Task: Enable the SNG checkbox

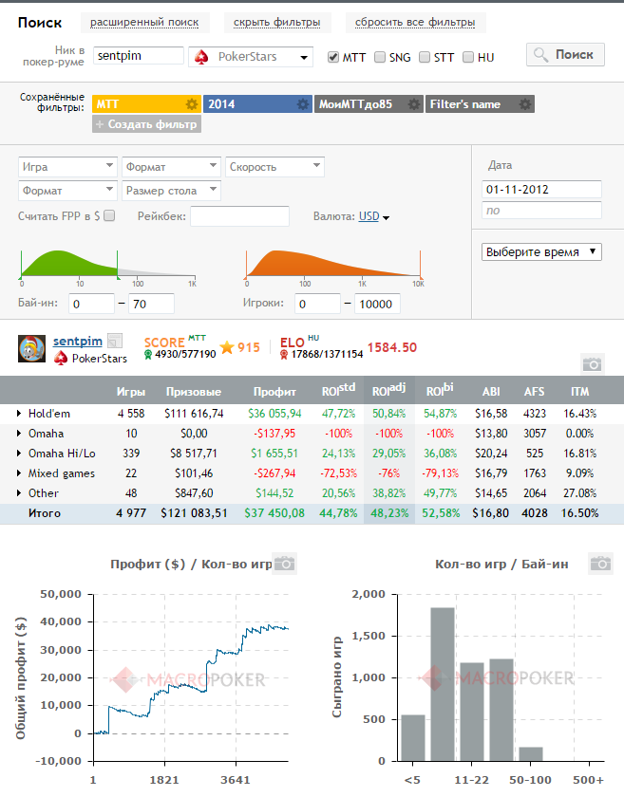Action: (x=380, y=57)
